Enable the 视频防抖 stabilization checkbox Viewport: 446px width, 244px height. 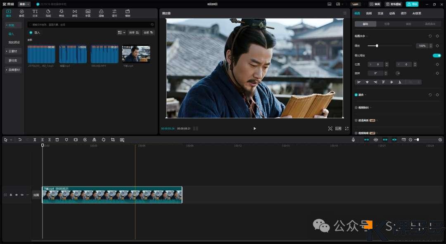(356, 107)
